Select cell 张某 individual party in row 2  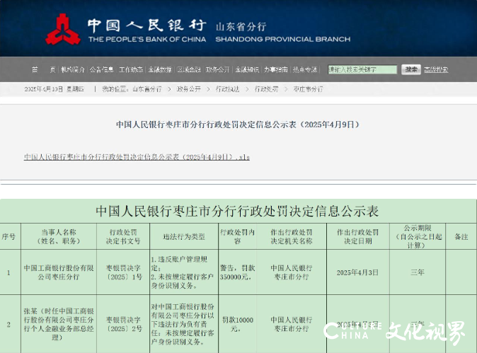[x=59, y=325]
